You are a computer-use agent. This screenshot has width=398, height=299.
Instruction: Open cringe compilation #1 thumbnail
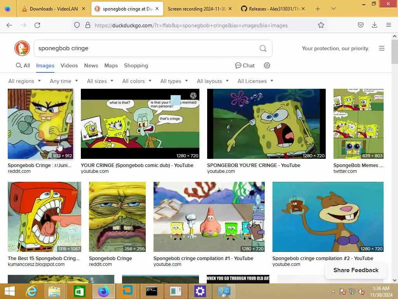coord(209,217)
